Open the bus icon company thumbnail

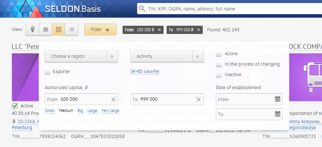[x=306, y=77]
